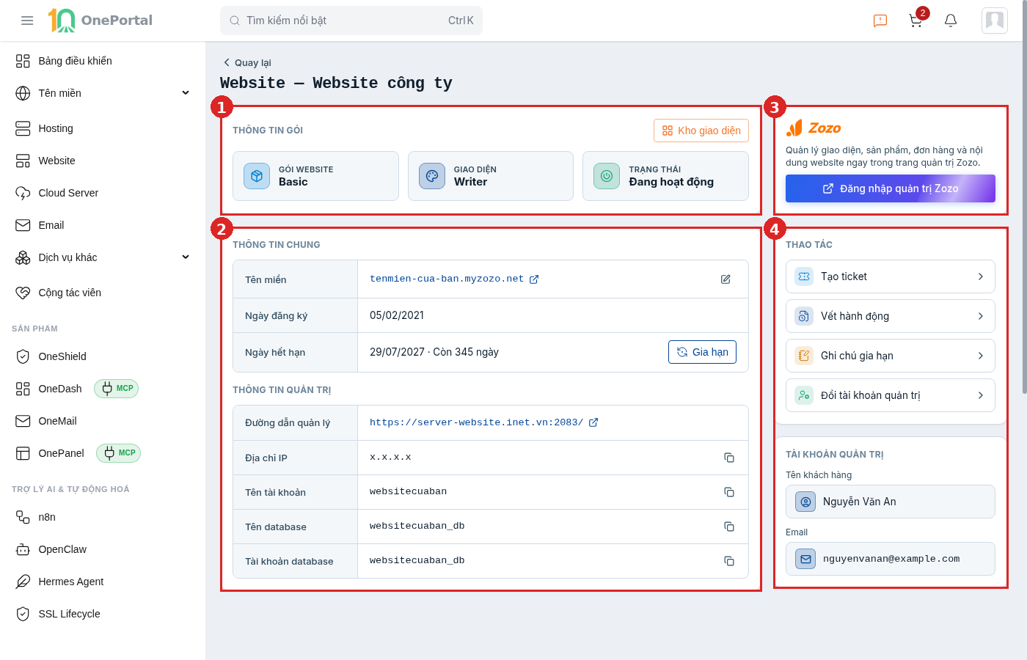Open the Kho giao diện button
The image size is (1027, 660).
[x=701, y=131]
